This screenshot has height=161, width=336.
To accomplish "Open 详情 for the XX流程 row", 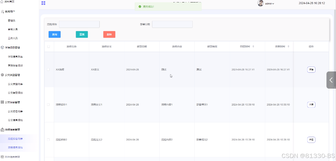I will (x=311, y=70).
